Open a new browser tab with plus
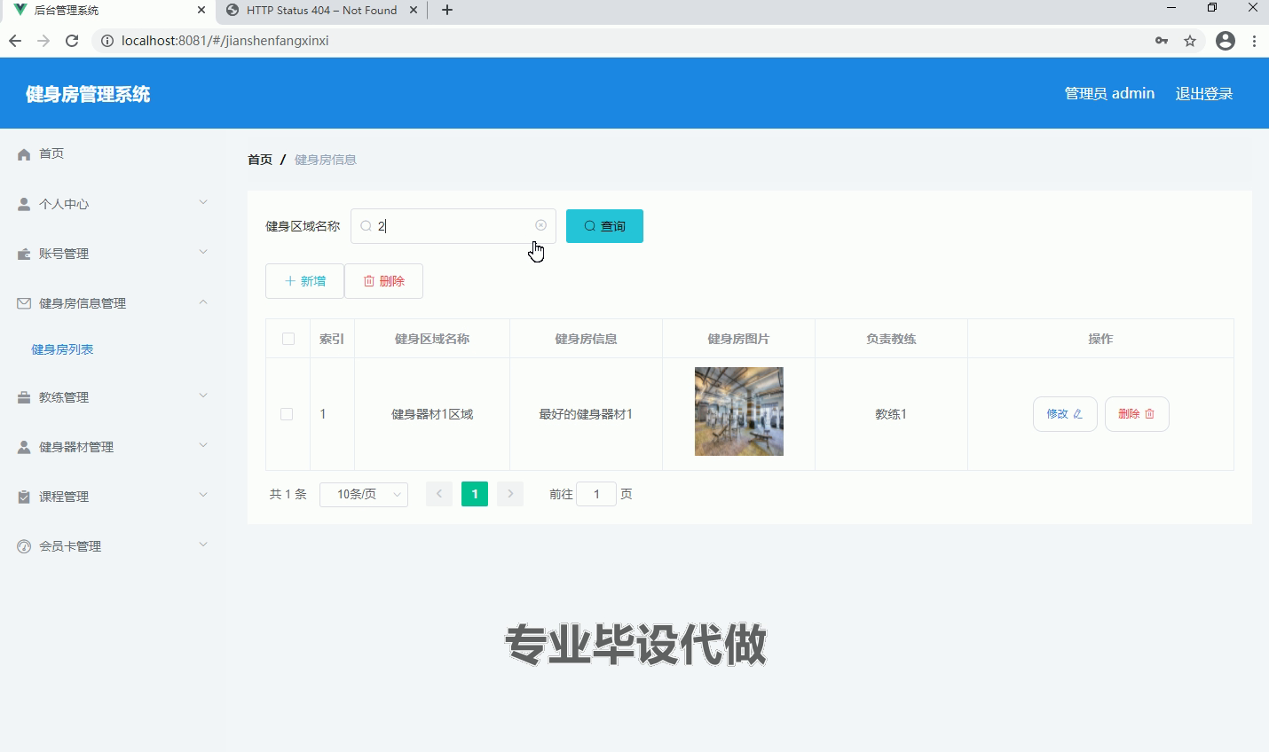The image size is (1269, 752). (x=447, y=10)
